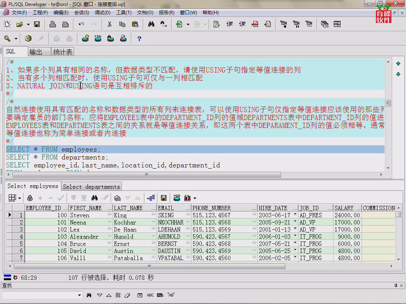Open the 编辑(E) menu
The image size is (406, 304).
61,13
